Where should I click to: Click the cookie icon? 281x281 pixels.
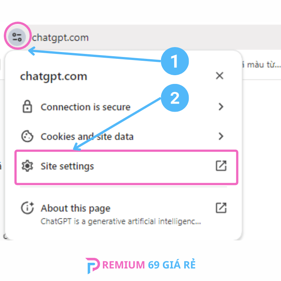click(x=27, y=136)
